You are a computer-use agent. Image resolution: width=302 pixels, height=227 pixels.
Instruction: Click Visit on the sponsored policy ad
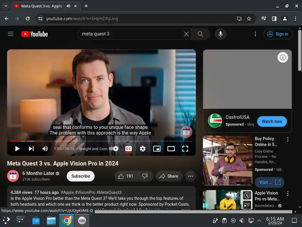(x=270, y=182)
